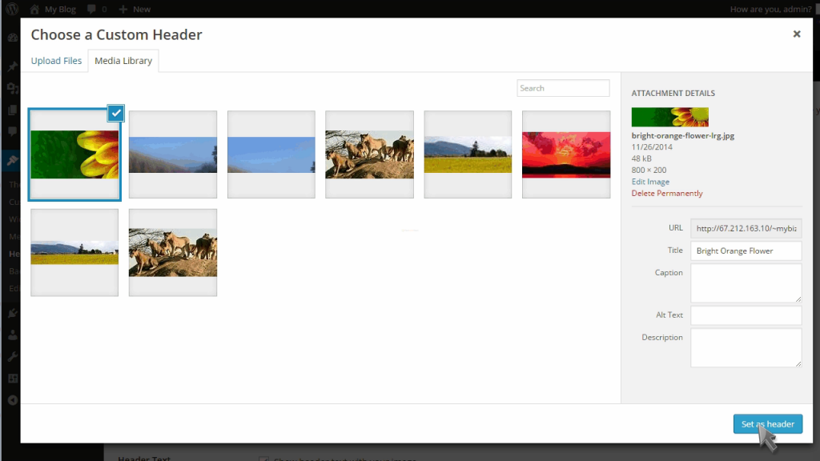Click the Set as header button

tap(767, 423)
